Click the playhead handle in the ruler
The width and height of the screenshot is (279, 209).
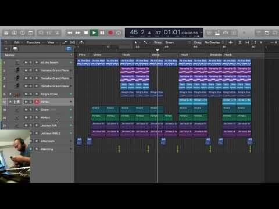pyautogui.click(x=158, y=50)
